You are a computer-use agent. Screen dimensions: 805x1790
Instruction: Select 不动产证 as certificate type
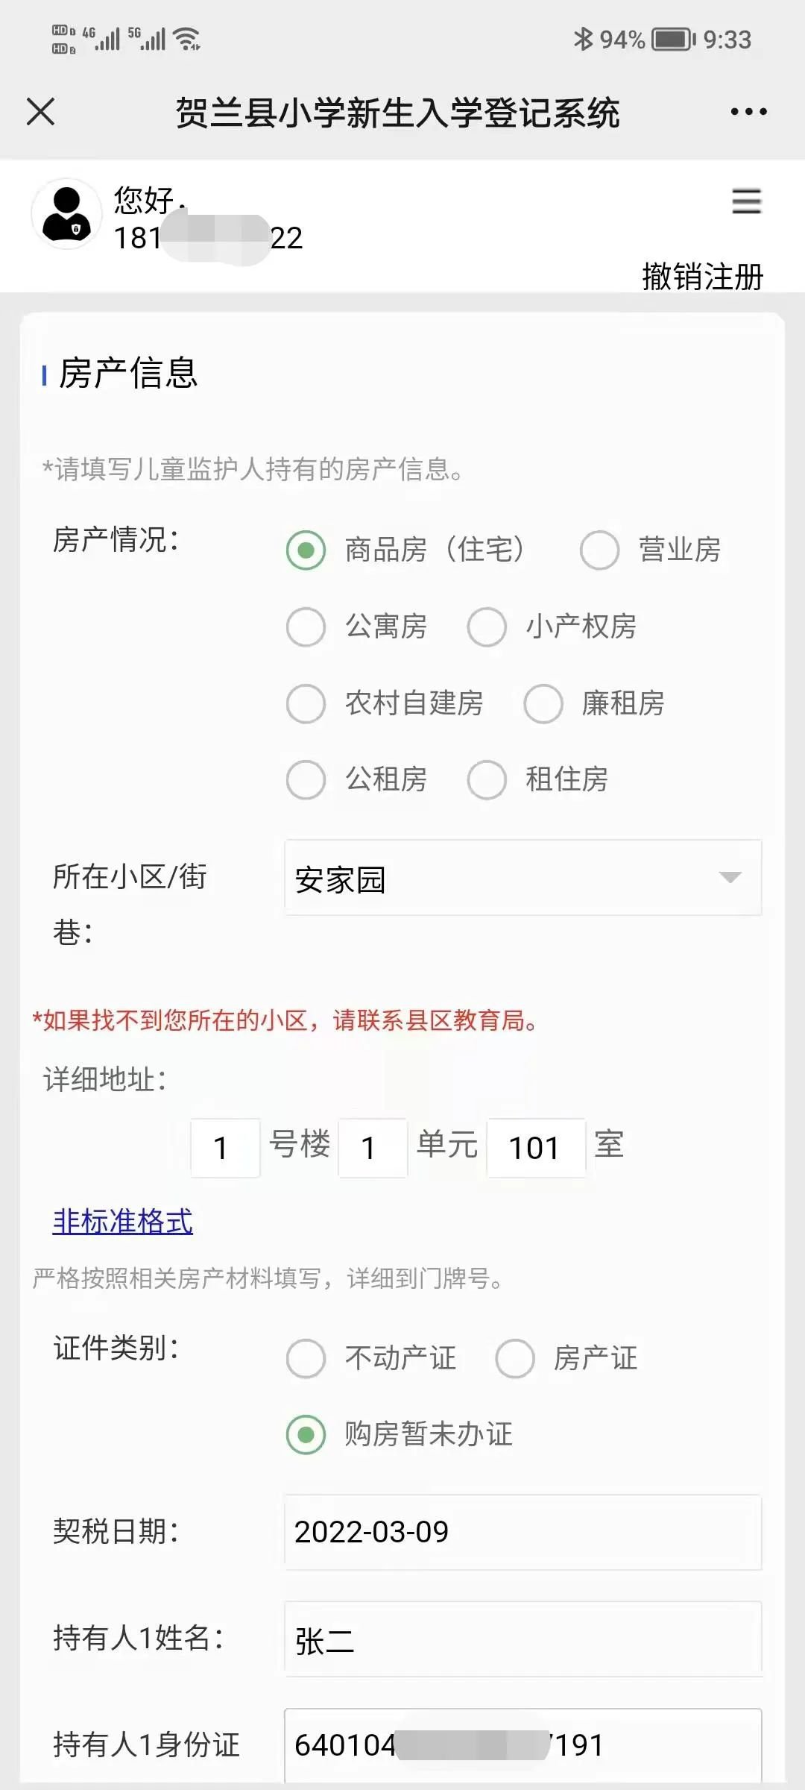(x=306, y=1358)
